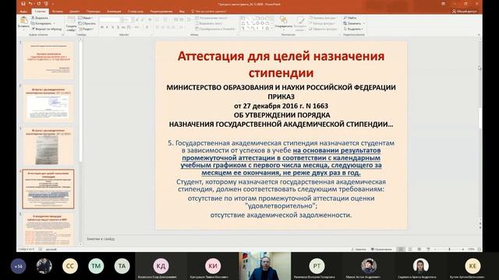
Task: Switch to Normal view via status bar icon
Action: (401, 249)
